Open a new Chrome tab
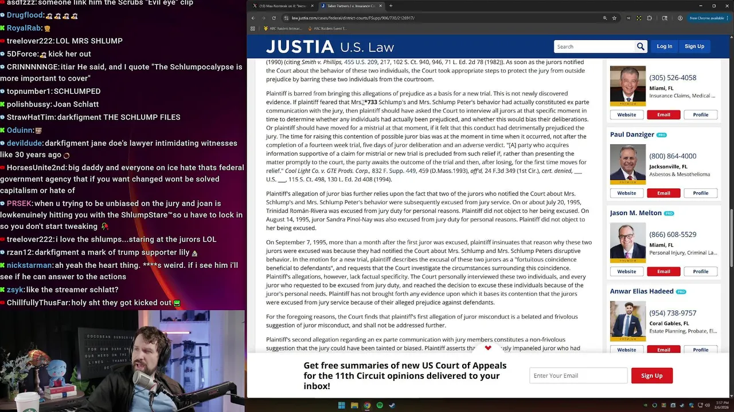The image size is (734, 412). (x=391, y=6)
